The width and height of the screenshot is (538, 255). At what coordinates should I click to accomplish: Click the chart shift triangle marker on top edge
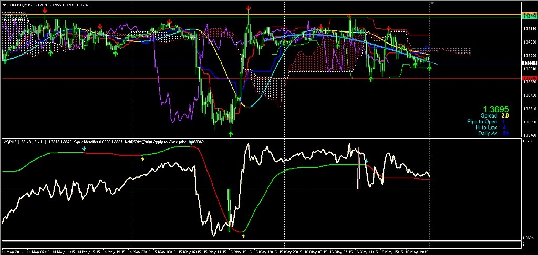432,3
